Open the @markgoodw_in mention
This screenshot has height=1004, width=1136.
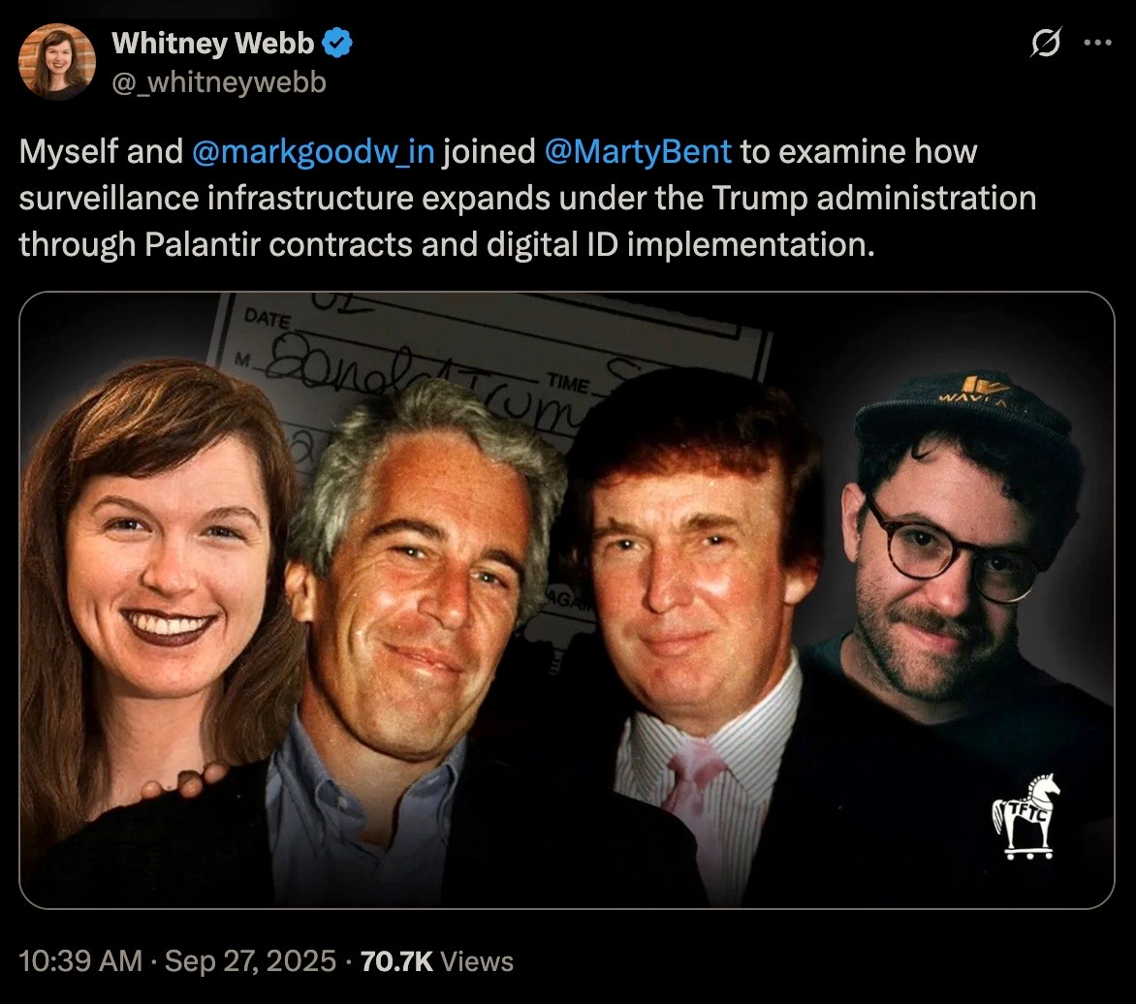point(313,152)
